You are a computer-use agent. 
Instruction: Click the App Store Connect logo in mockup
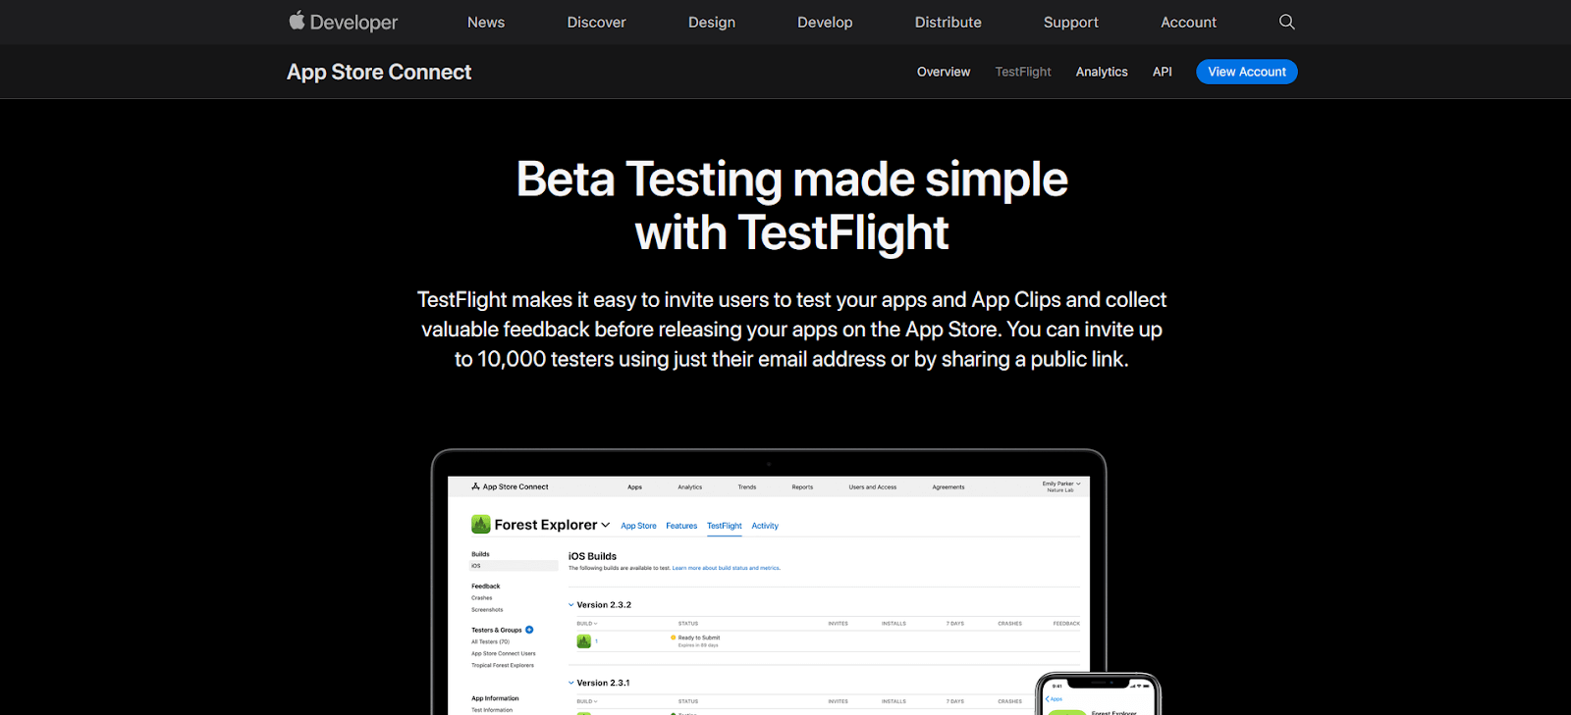[510, 486]
